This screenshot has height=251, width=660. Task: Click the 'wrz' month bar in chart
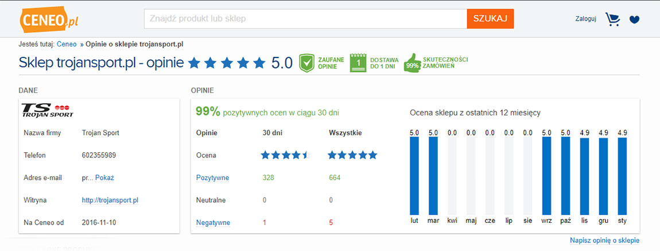pyautogui.click(x=547, y=176)
